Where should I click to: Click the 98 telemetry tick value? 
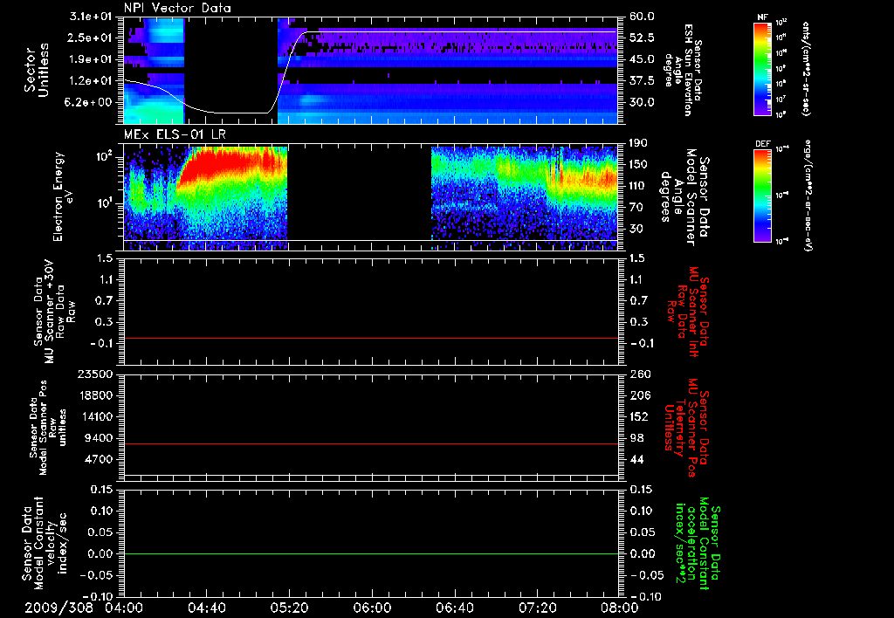click(636, 438)
